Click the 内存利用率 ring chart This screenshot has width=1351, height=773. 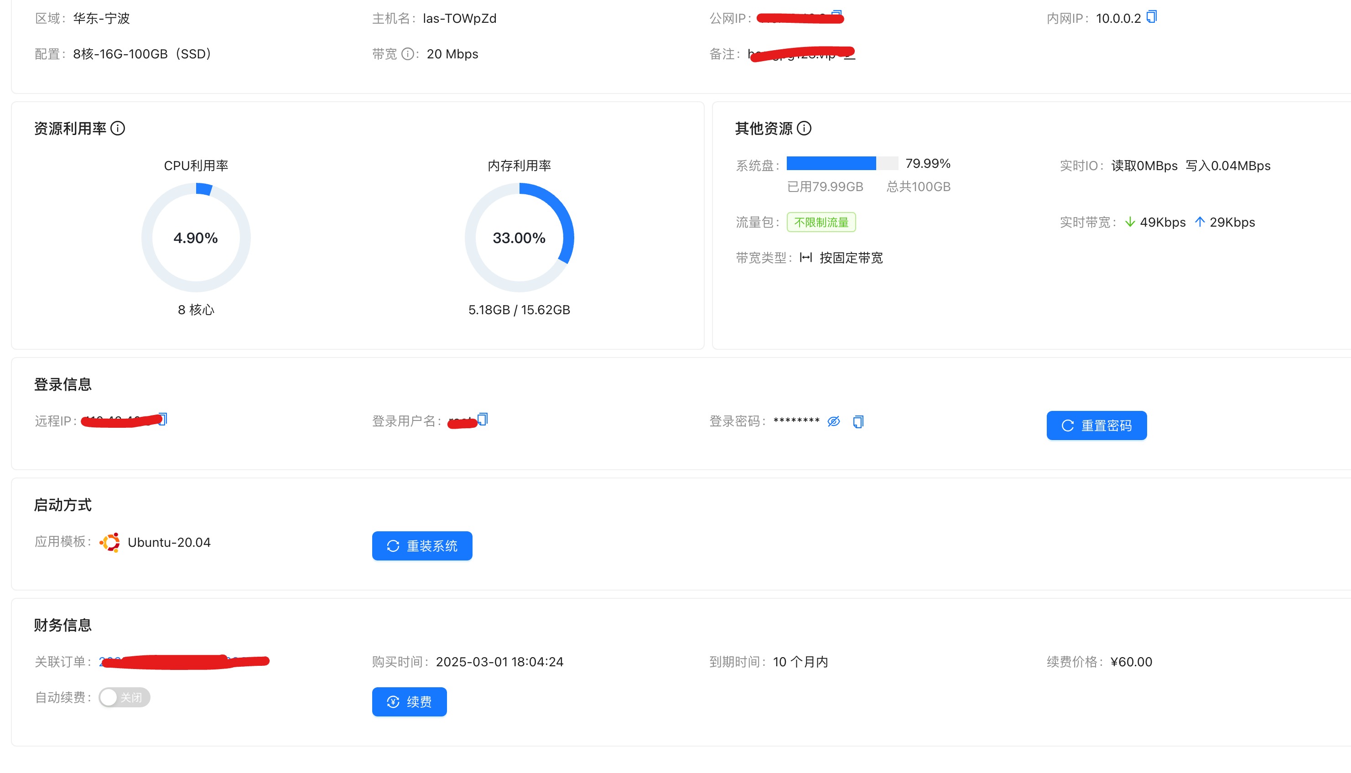[x=519, y=238]
